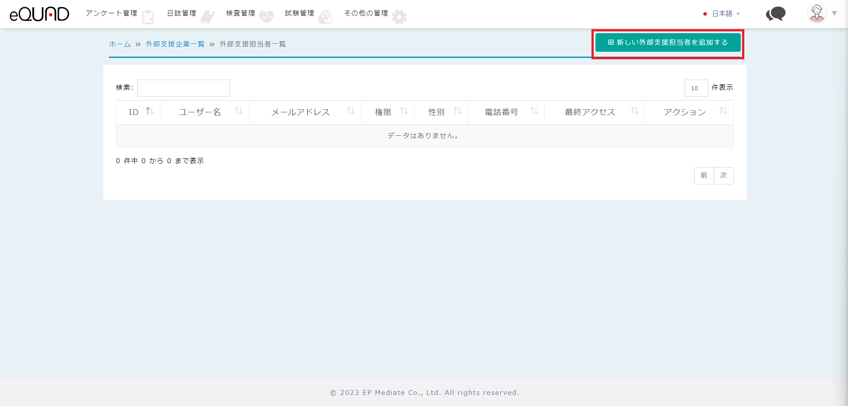Focus the 検索 search input field
Screen dimensions: 848x406
(183, 88)
